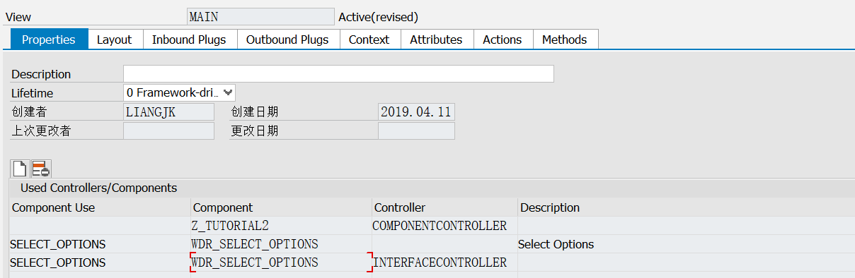Select SELECT_OPTIONS in the Select Options description row
Screen dimensions: 855x278
pyautogui.click(x=100, y=244)
